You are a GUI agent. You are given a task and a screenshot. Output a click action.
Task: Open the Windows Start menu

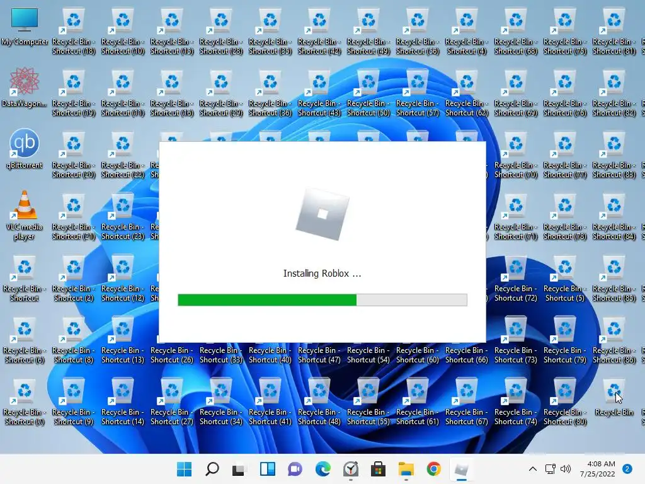click(x=184, y=469)
